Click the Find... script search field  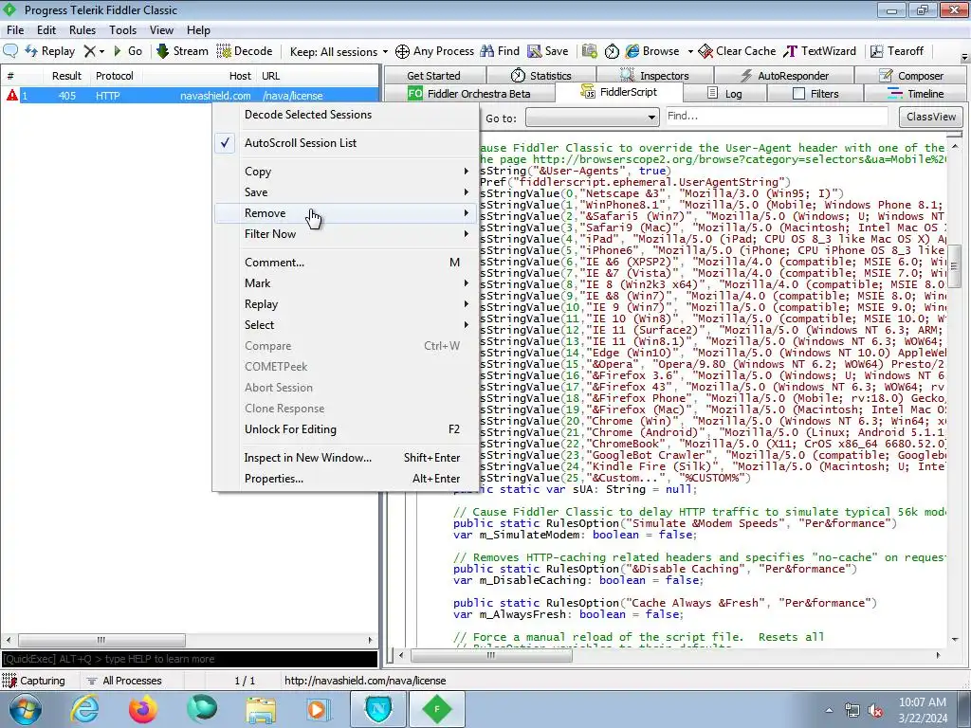tap(777, 117)
